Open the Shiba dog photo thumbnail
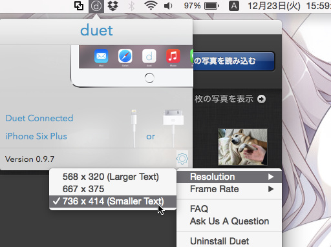Screen dimensions: 331x247 (x=242, y=147)
